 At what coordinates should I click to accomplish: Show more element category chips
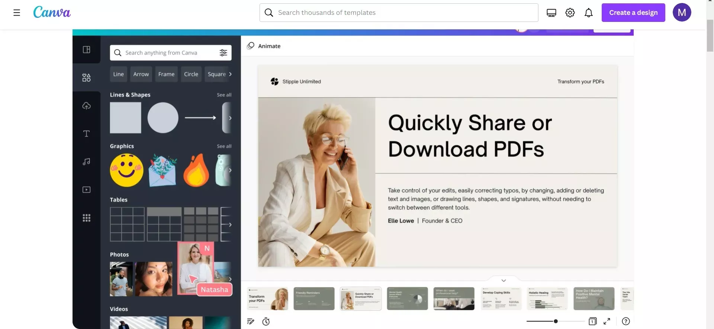(x=230, y=74)
